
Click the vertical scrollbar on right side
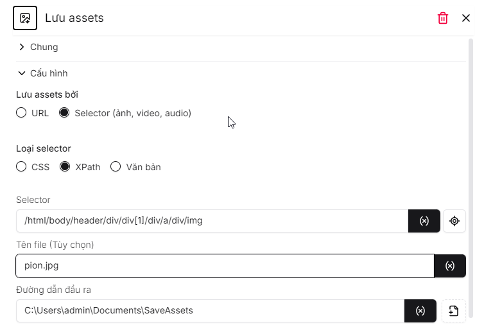[472, 173]
